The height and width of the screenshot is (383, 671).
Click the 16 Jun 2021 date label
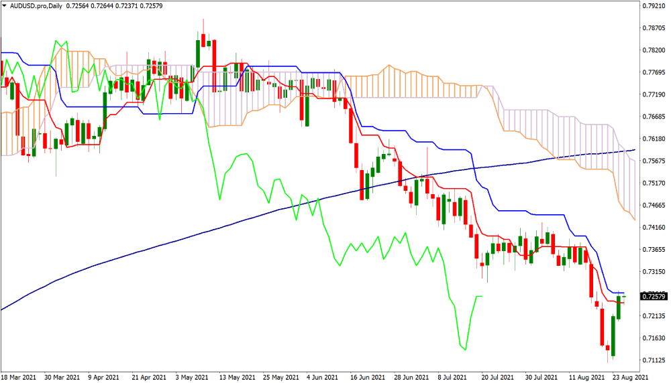[x=368, y=377]
